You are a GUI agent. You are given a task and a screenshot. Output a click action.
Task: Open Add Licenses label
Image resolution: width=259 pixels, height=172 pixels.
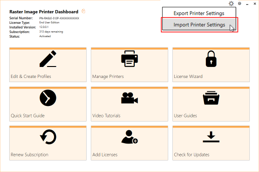tap(105, 155)
